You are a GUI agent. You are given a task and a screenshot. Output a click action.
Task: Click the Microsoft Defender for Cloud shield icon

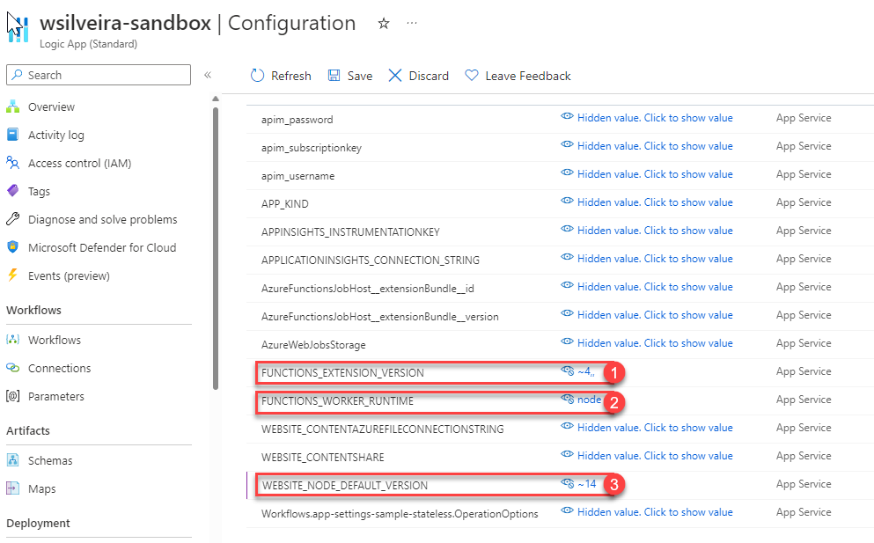pyautogui.click(x=12, y=247)
